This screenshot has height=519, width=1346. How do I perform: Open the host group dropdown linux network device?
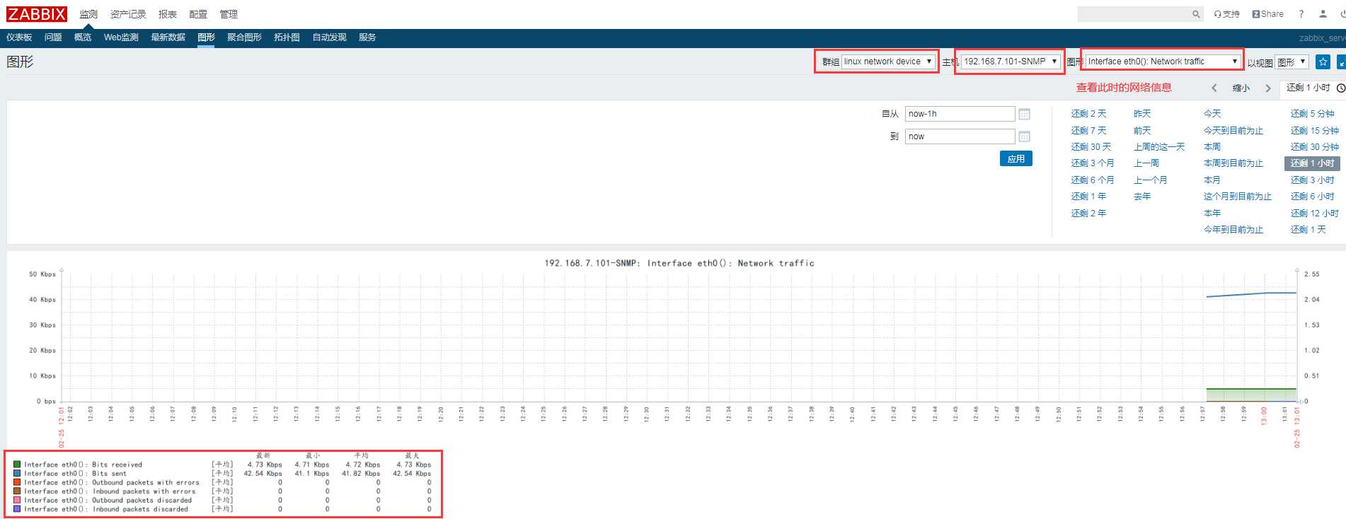pyautogui.click(x=888, y=62)
